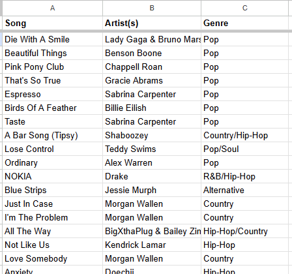Select the Teddy Swims cell

click(152, 149)
